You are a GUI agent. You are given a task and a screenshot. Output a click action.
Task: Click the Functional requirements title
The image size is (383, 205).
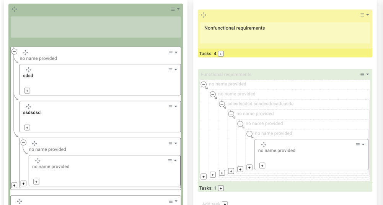click(x=226, y=75)
